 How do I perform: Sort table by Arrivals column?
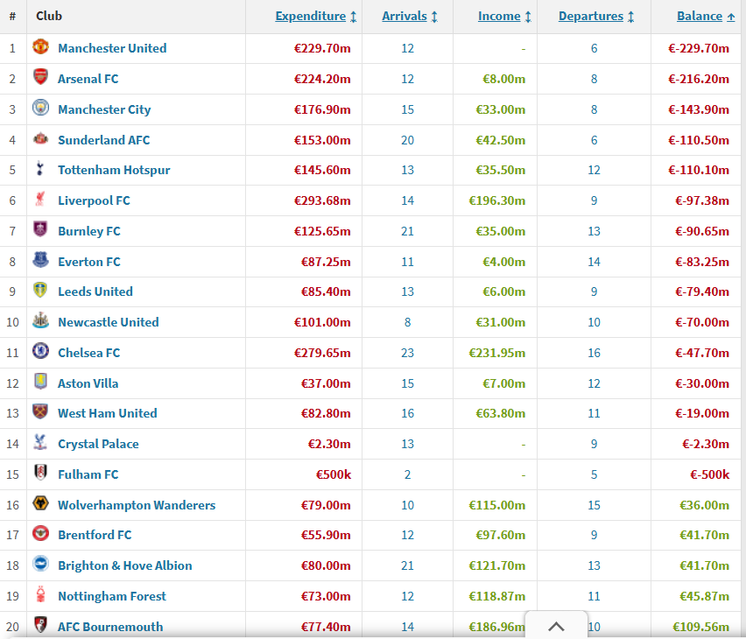point(410,16)
